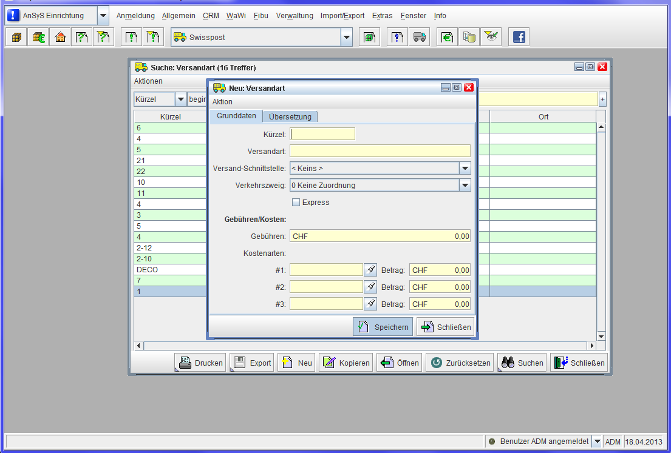Expand the Swisspost combo box in toolbar
671x453 pixels.
click(x=346, y=37)
